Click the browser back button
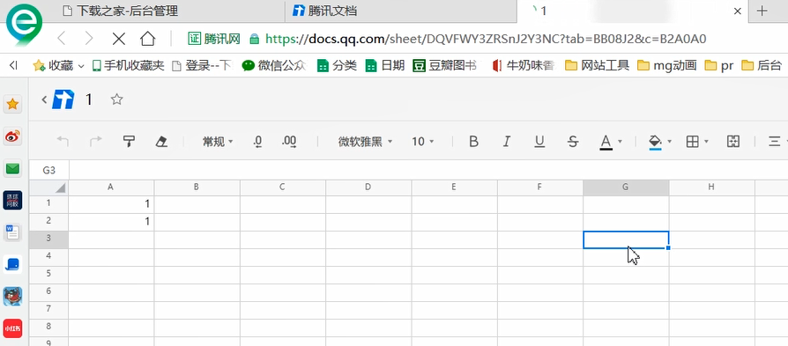 point(62,38)
